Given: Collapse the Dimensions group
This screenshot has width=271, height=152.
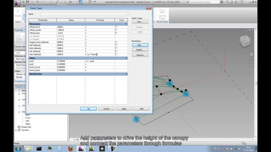Looking at the screenshot, I should (126, 24).
